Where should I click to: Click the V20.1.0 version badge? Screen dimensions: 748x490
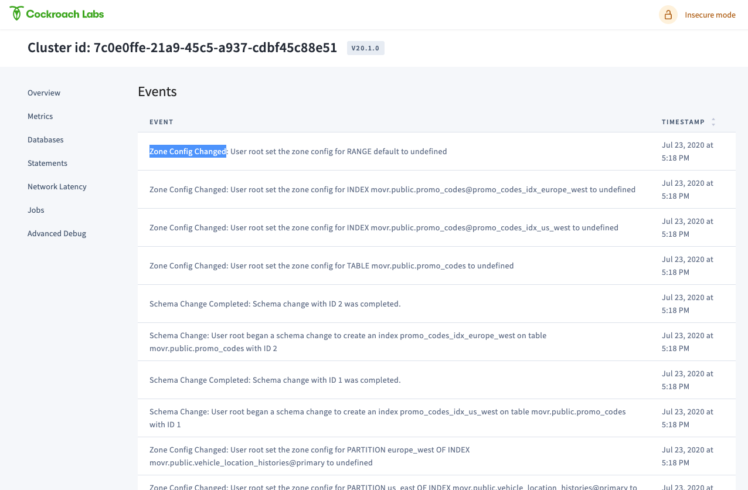pyautogui.click(x=365, y=48)
